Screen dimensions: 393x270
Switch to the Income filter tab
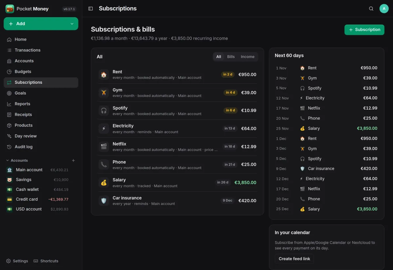click(x=248, y=57)
